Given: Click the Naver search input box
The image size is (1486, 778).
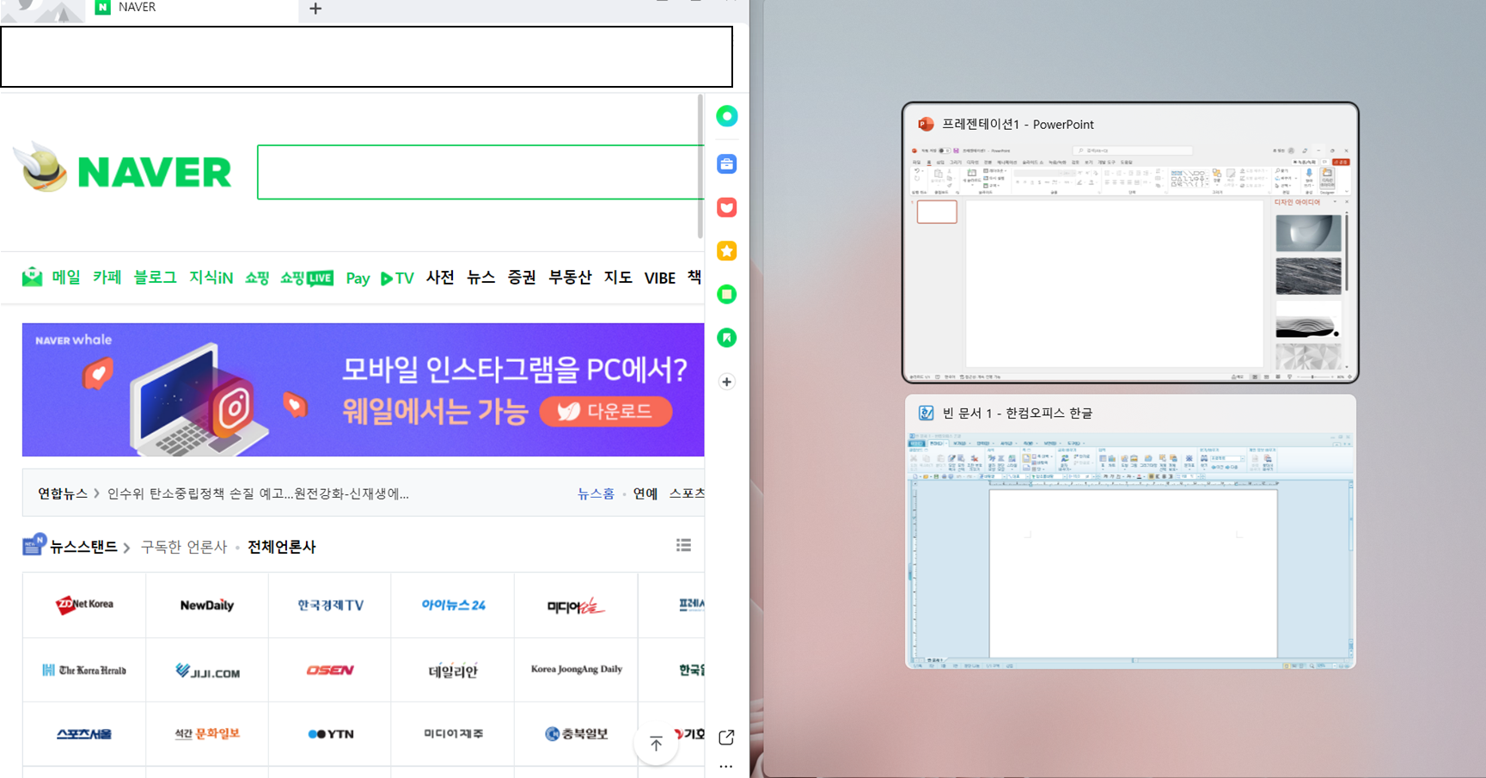Looking at the screenshot, I should coord(480,172).
